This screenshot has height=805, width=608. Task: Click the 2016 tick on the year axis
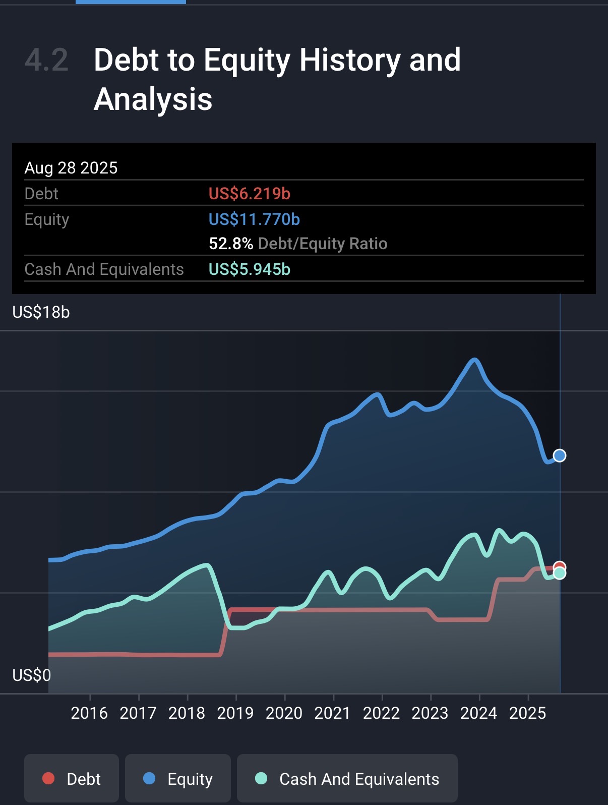tap(89, 713)
